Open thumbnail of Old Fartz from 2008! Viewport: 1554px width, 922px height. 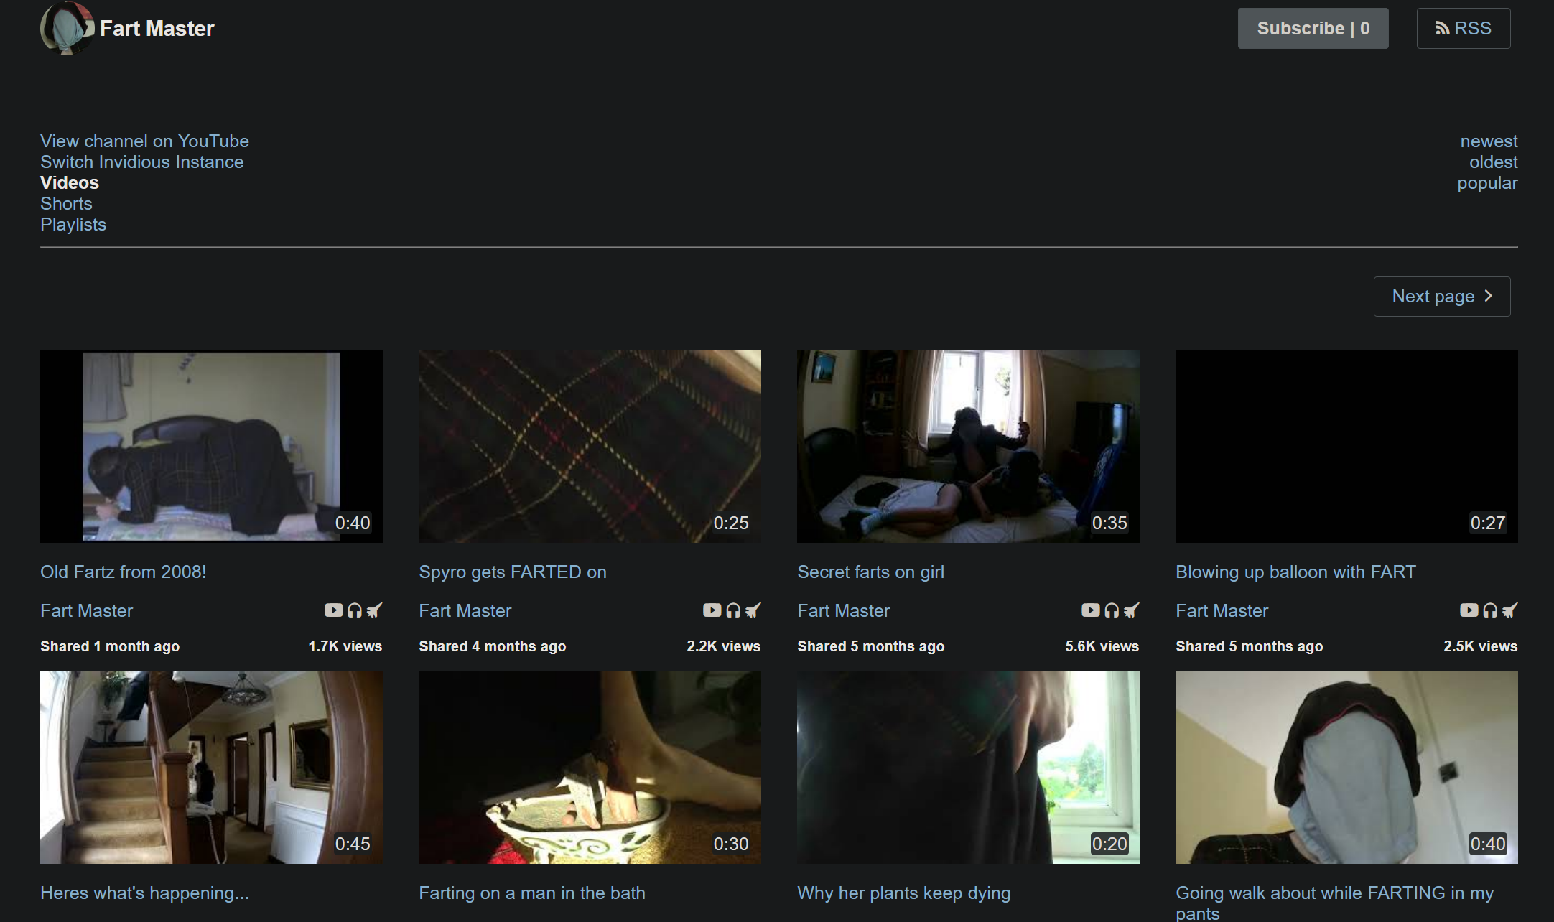pyautogui.click(x=211, y=446)
